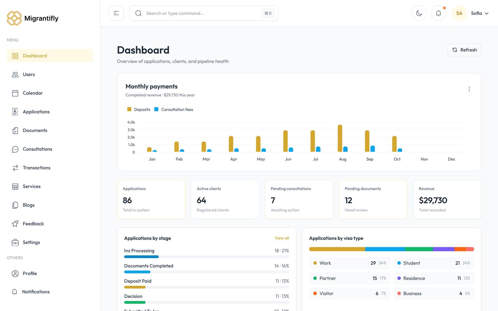The image size is (498, 311).
Task: Click the Calendar sidebar icon
Action: tap(15, 93)
